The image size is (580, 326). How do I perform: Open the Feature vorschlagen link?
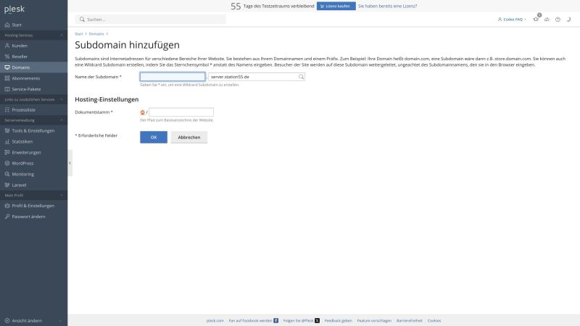374,320
